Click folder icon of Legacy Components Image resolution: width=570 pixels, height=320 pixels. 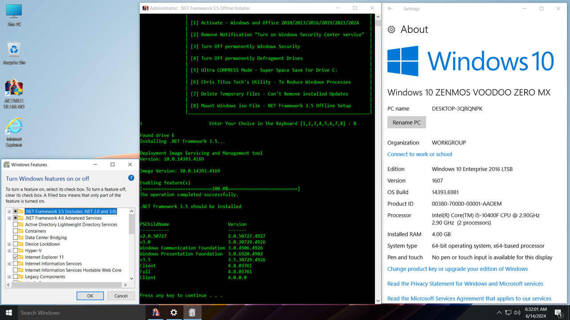tap(21, 276)
